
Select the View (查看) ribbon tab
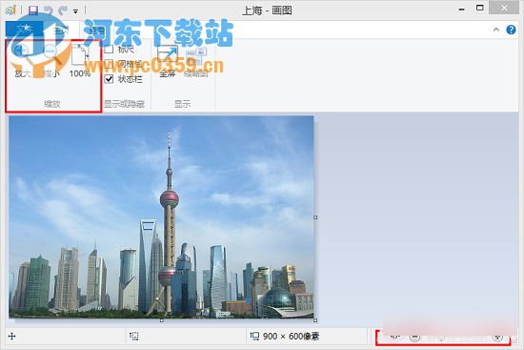click(x=97, y=30)
